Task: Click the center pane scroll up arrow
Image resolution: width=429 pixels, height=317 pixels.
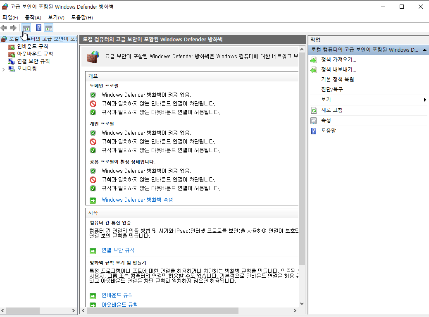Action: coord(302,49)
